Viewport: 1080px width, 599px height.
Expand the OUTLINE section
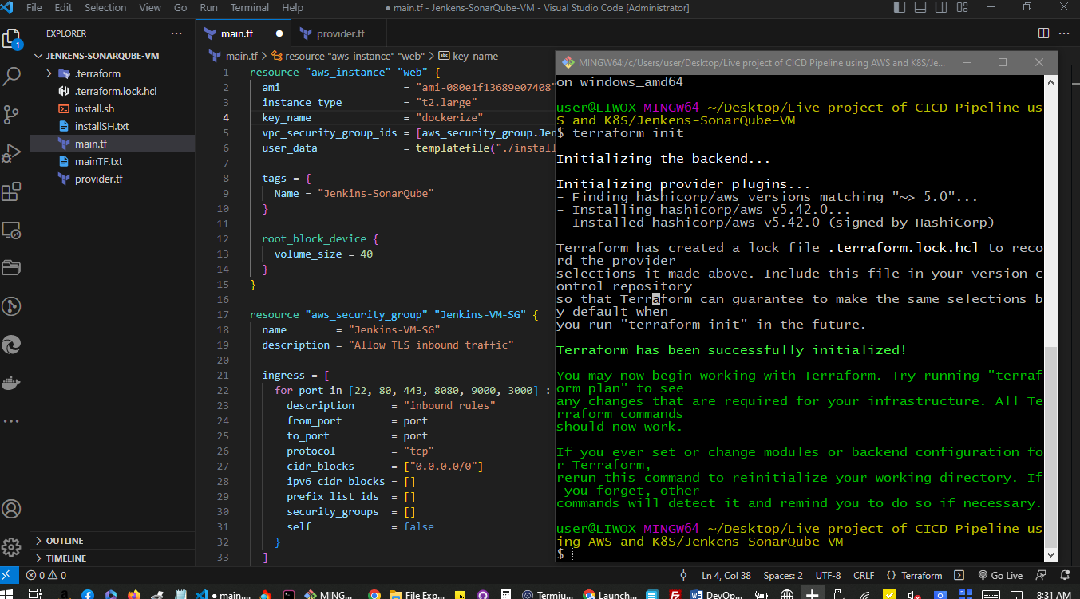click(65, 541)
